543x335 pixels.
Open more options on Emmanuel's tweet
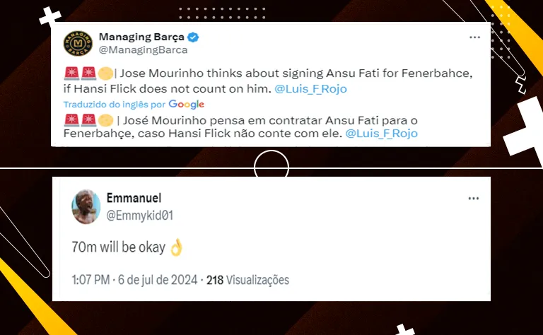pos(474,199)
